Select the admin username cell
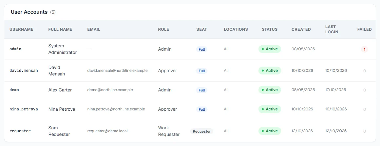 15,49
